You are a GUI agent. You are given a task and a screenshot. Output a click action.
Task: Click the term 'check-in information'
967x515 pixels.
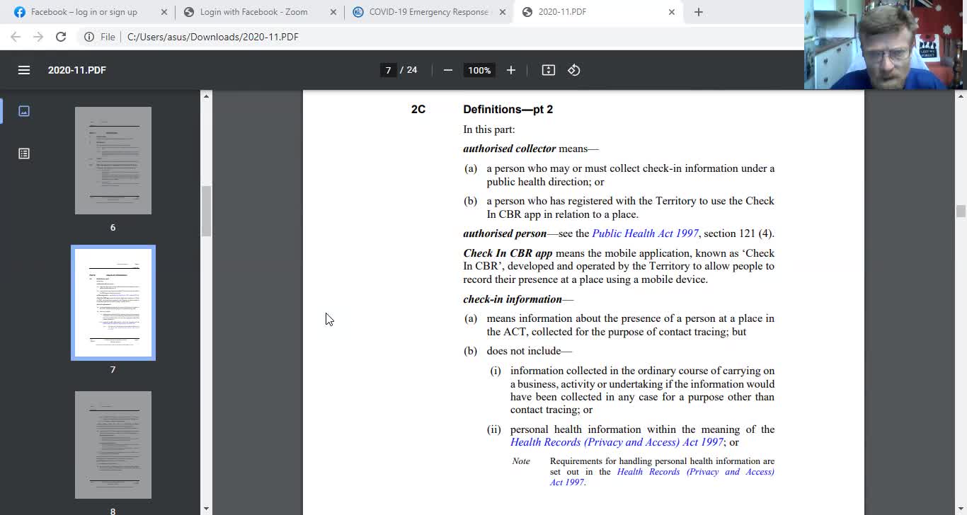(x=513, y=299)
